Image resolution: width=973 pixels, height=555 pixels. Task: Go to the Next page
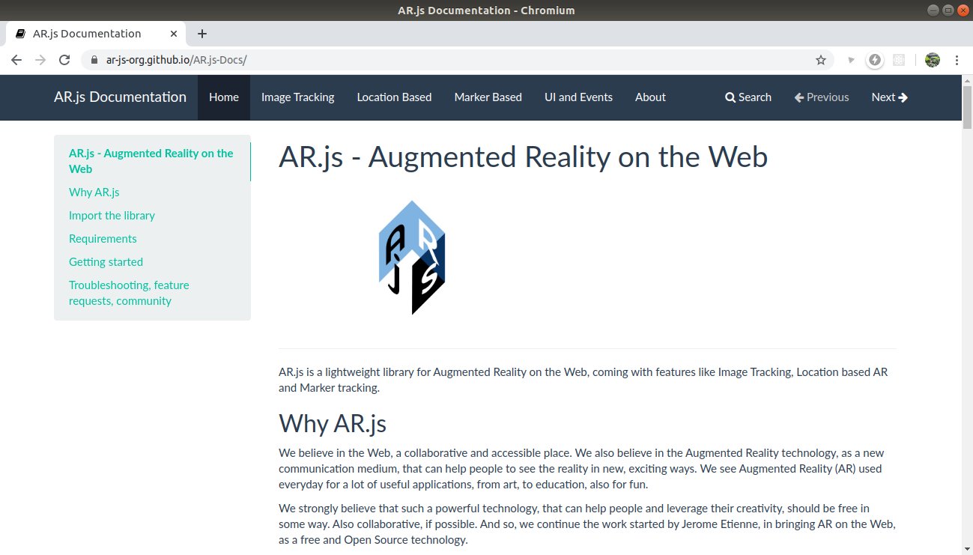[890, 97]
